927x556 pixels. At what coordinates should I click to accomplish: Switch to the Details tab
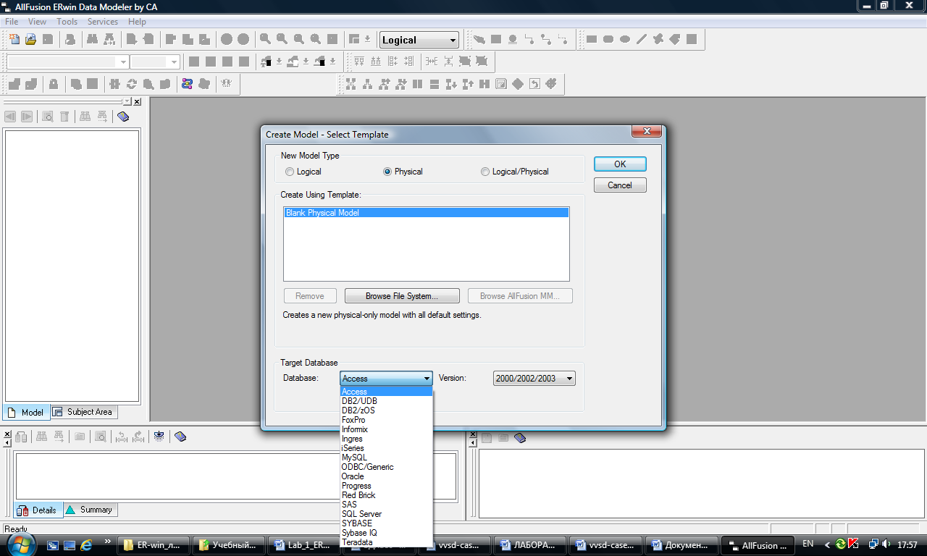pyautogui.click(x=38, y=510)
